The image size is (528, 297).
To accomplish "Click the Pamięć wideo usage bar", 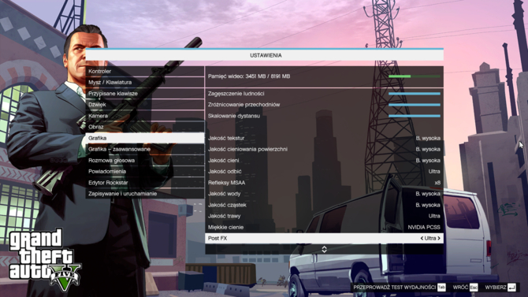I will coord(415,76).
